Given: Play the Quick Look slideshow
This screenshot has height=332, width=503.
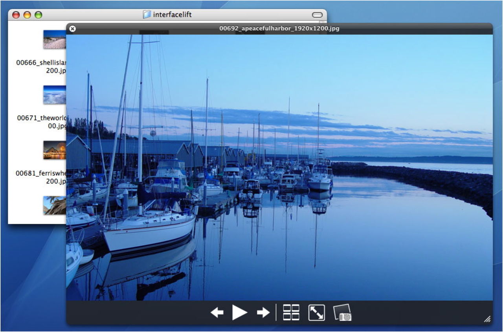Looking at the screenshot, I should click(x=239, y=312).
